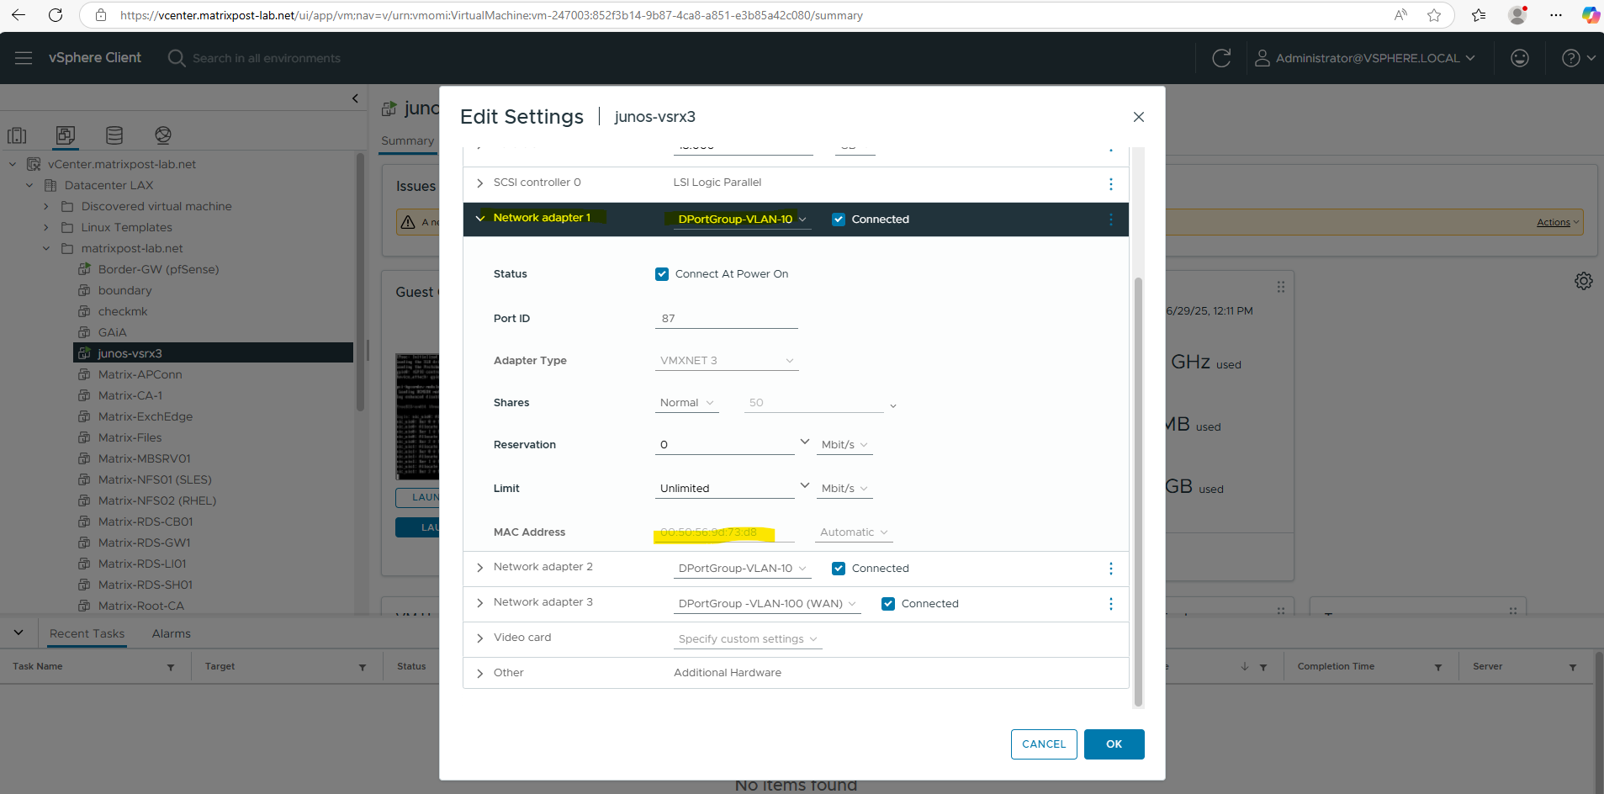1604x794 pixels.
Task: Open the Actions link in the issue banner
Action: [1559, 222]
